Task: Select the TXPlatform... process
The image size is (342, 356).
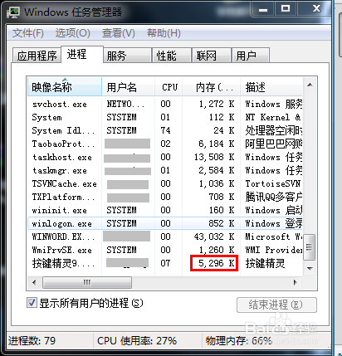Action: pos(63,197)
